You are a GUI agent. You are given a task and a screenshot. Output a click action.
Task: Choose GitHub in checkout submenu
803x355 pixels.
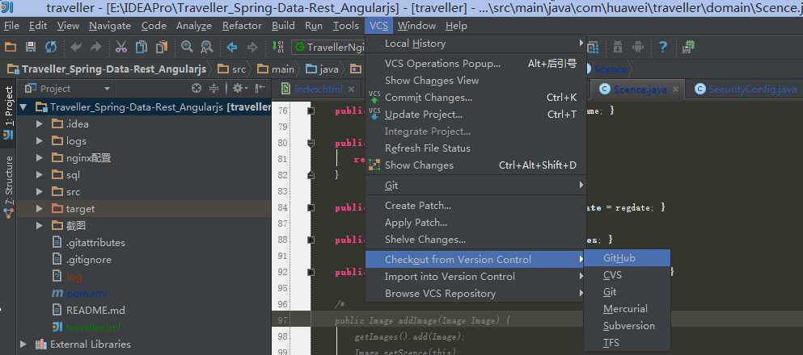pos(628,258)
